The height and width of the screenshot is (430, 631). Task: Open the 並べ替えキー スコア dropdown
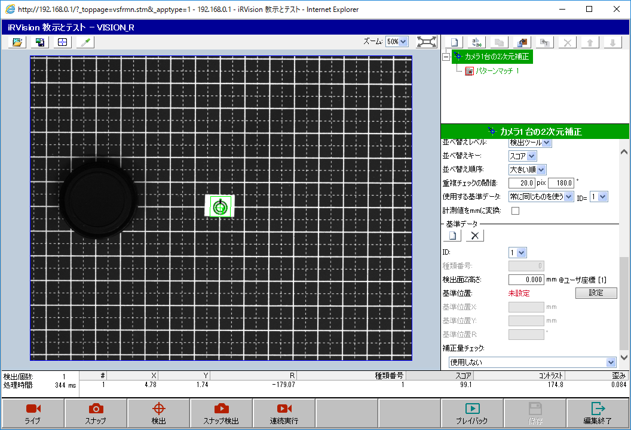pyautogui.click(x=523, y=156)
